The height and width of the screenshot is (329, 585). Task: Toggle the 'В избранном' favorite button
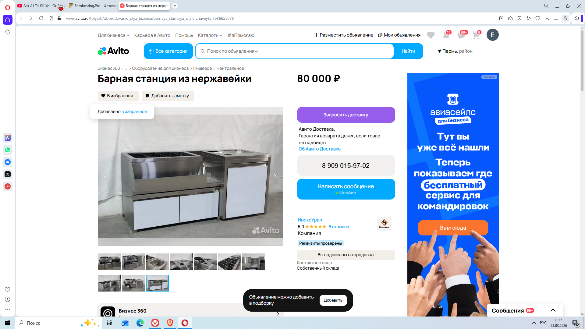(x=118, y=96)
